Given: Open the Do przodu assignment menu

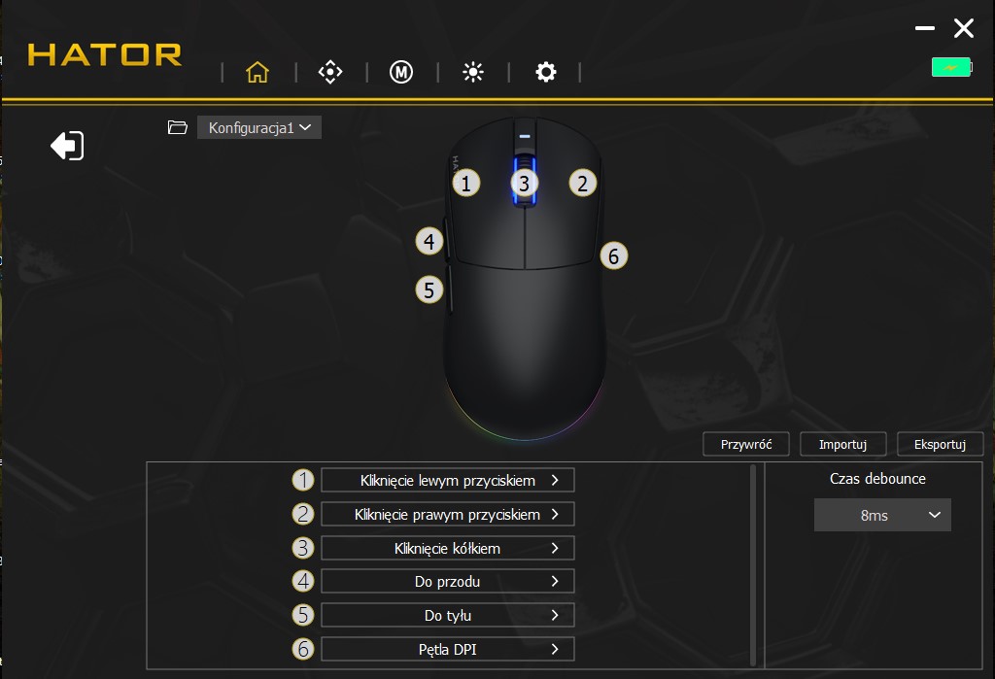Looking at the screenshot, I should tap(447, 582).
